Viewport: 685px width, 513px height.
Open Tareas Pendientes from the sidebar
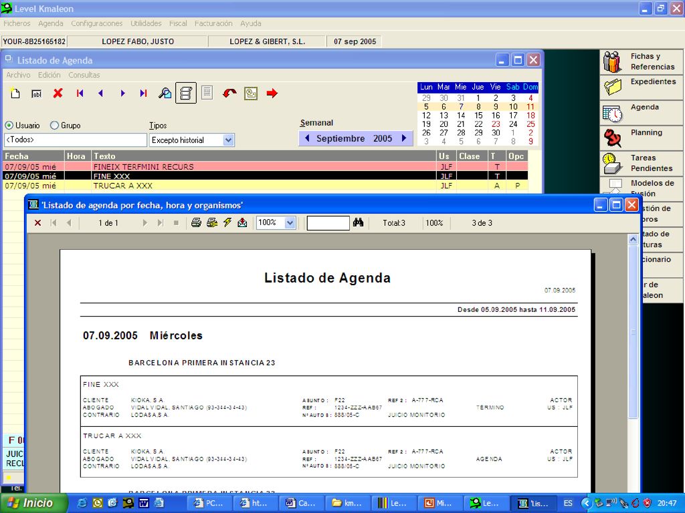pyautogui.click(x=613, y=163)
